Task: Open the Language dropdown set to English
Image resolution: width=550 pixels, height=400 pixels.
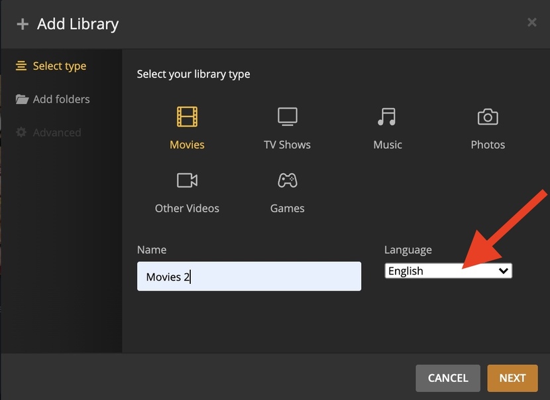Action: 448,271
